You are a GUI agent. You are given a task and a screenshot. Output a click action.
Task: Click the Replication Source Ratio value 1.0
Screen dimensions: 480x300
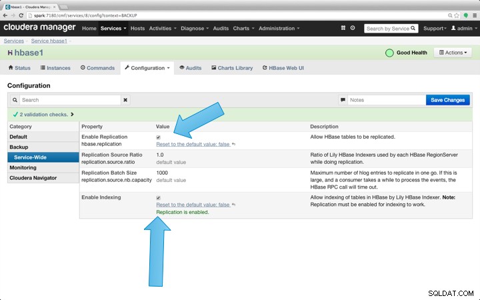pyautogui.click(x=160, y=155)
